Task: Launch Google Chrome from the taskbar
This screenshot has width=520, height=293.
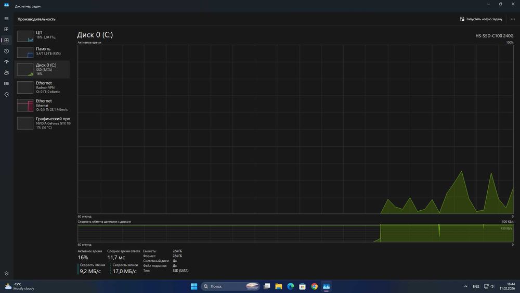Action: pos(315,286)
